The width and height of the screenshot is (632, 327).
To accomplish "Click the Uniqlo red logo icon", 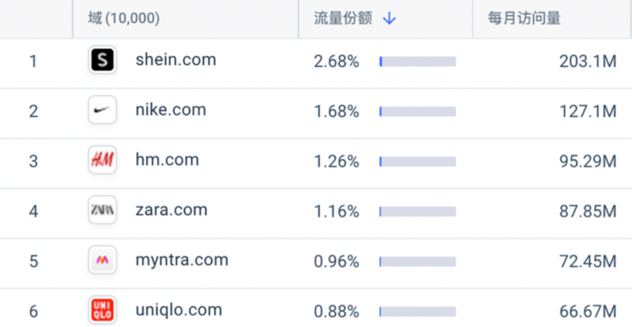I will click(103, 310).
